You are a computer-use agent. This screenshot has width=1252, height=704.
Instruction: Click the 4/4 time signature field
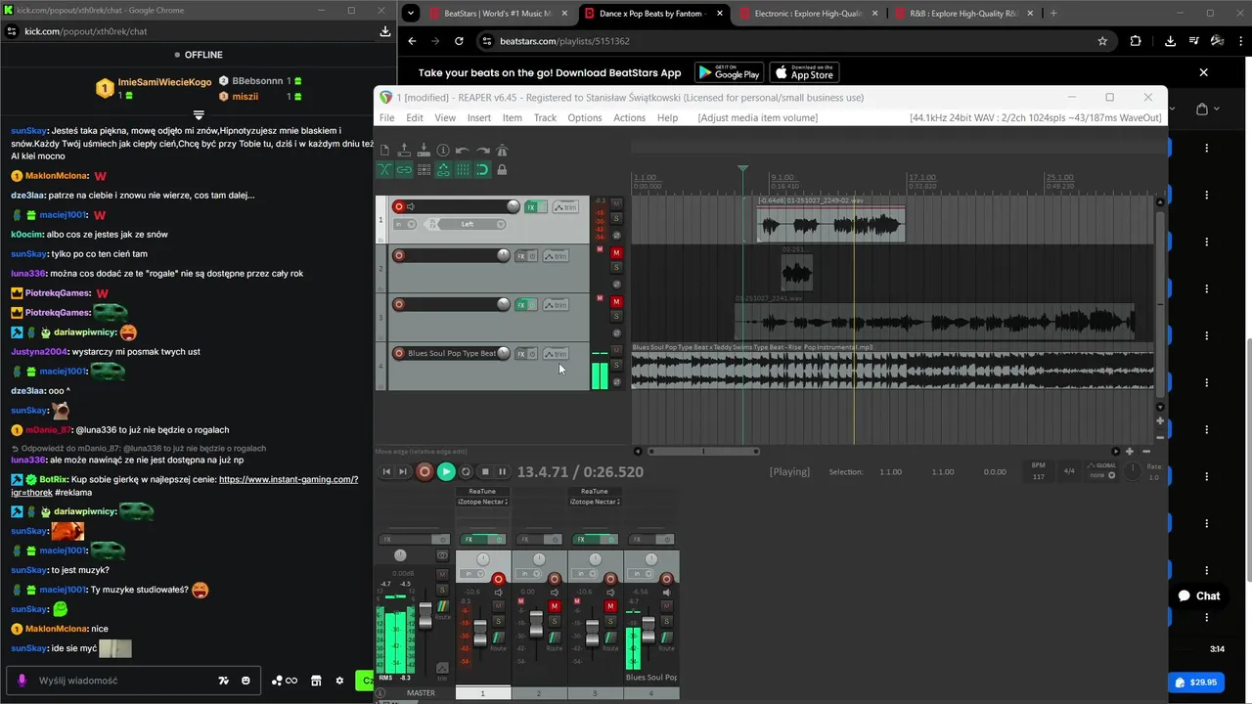click(1069, 471)
